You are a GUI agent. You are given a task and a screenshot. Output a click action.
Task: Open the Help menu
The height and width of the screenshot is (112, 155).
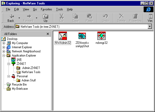(70, 9)
